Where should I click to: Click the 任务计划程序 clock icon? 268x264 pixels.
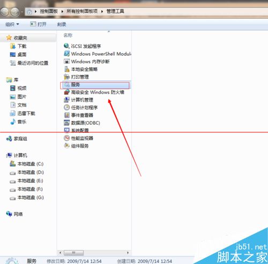(66, 108)
